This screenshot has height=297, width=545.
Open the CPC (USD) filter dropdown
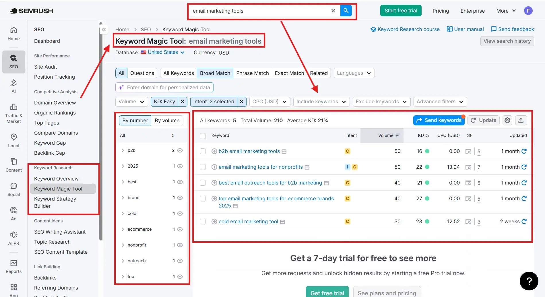tap(269, 102)
